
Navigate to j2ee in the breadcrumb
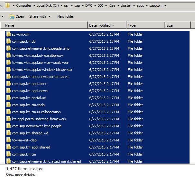(112, 5)
